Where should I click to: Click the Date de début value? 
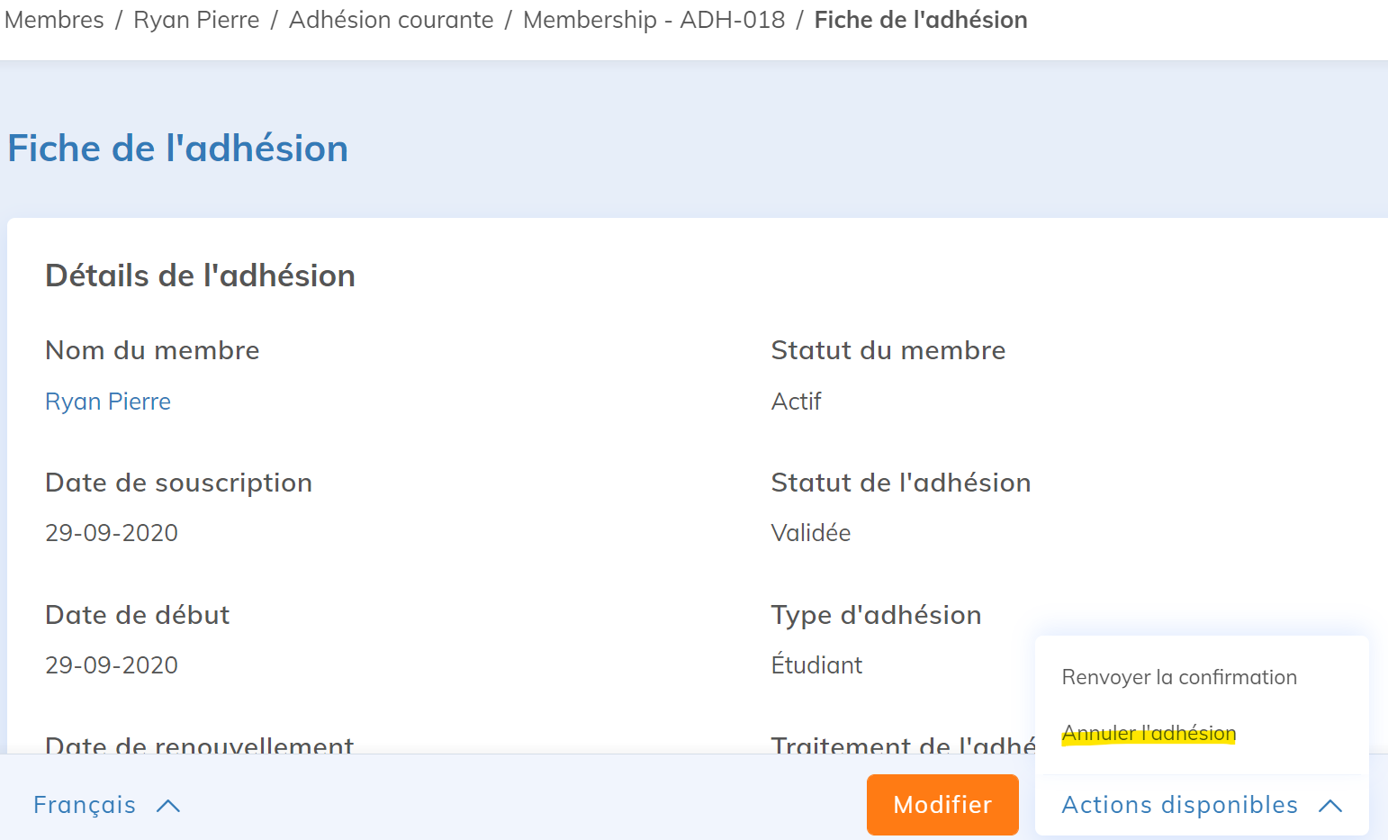[112, 665]
